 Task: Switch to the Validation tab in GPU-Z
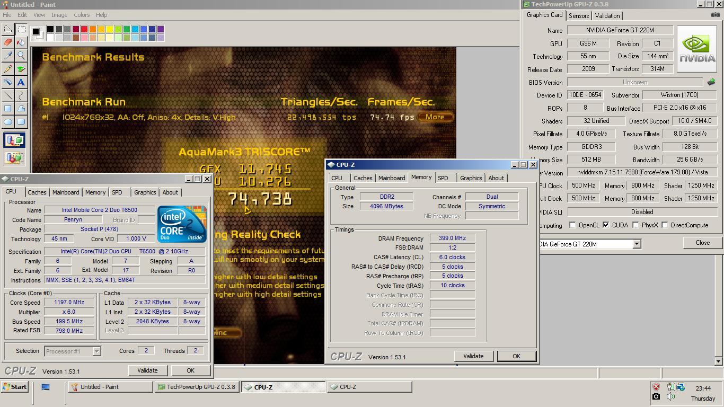point(607,16)
